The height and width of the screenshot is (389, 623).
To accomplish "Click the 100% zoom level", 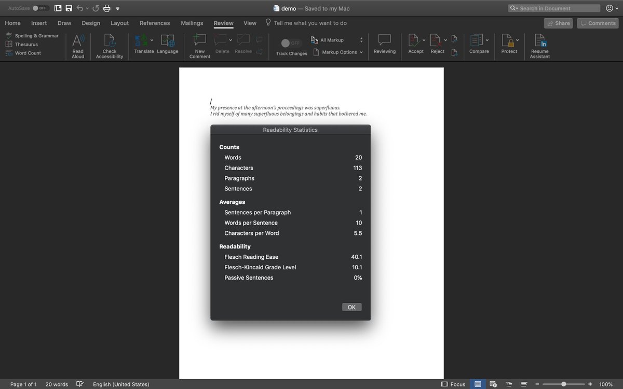I will click(606, 384).
